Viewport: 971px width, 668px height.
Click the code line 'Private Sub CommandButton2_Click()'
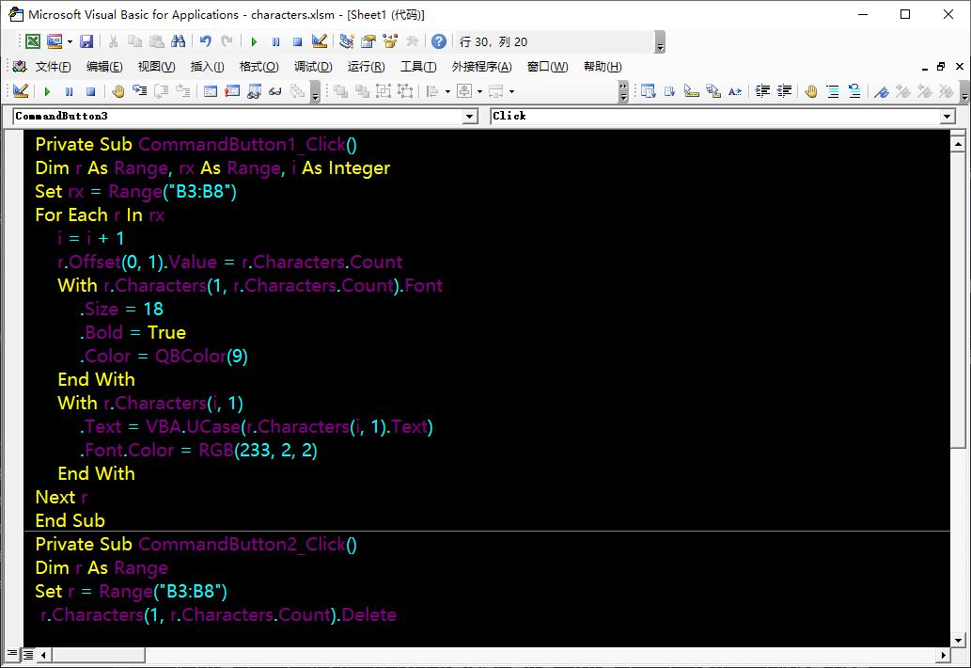point(196,544)
